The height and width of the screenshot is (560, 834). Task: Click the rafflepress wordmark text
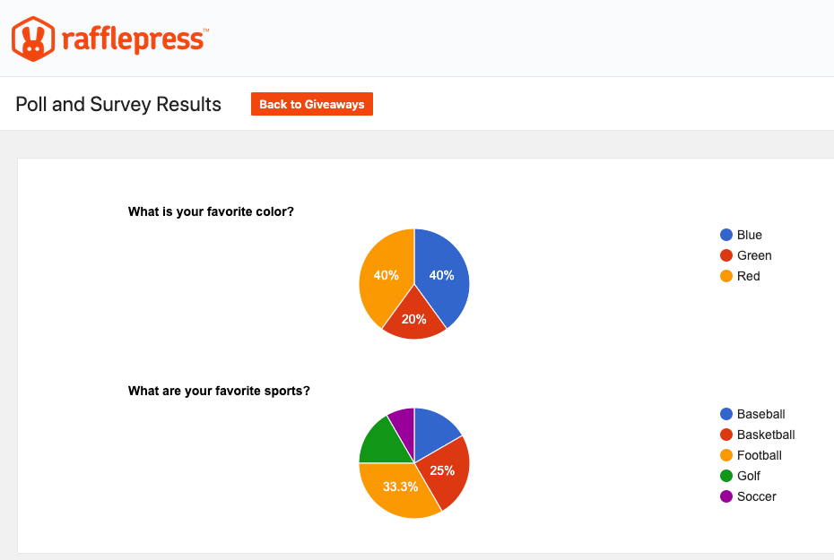[135, 39]
